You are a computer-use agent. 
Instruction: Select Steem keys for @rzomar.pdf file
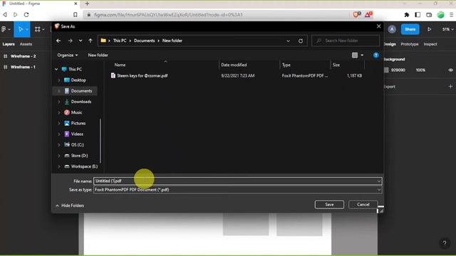coord(142,76)
